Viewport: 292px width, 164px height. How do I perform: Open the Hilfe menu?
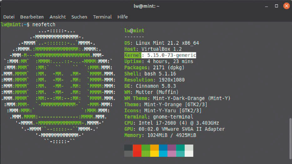(x=123, y=17)
